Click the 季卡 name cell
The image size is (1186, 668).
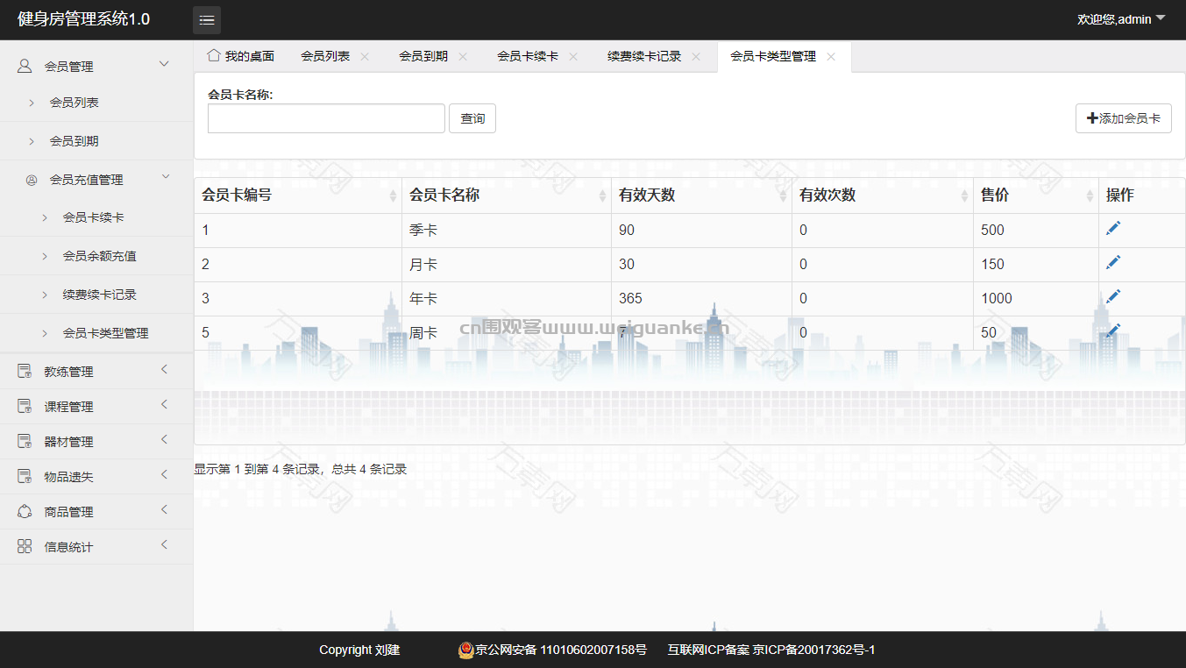tap(506, 230)
